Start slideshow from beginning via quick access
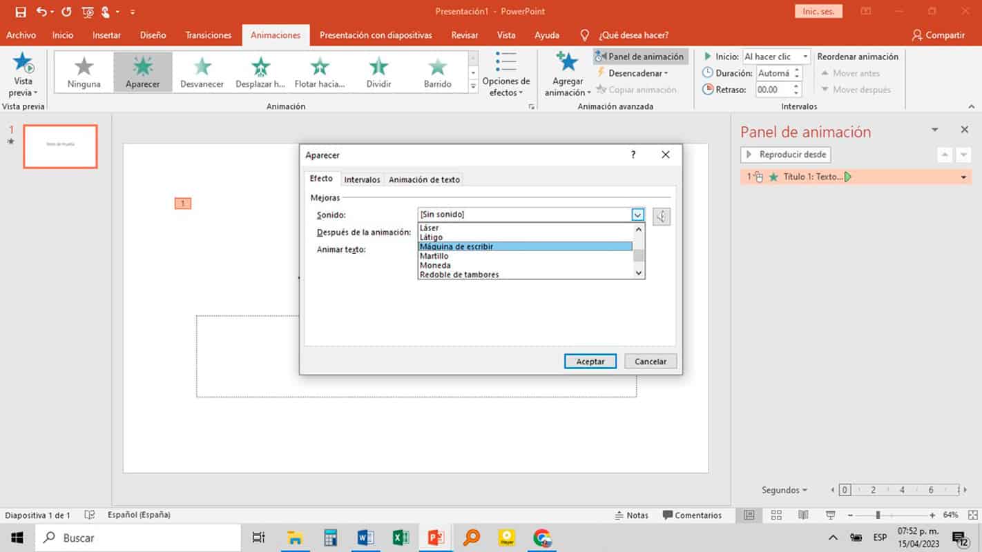 click(88, 12)
